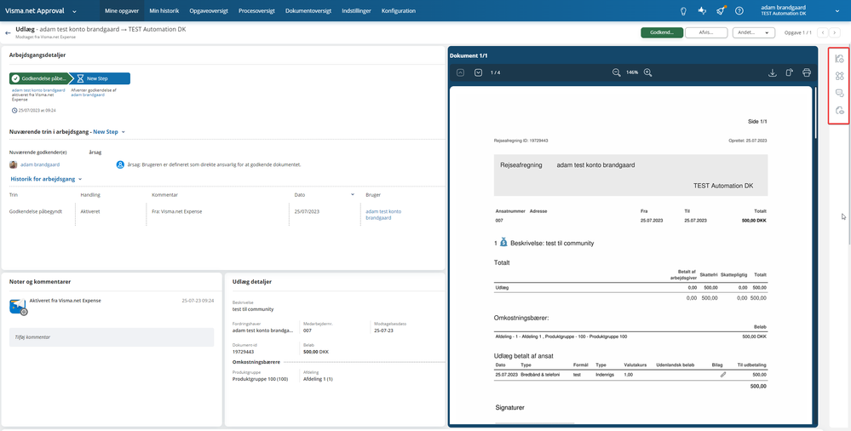The image size is (851, 431).
Task: Go to next page in document viewer
Action: tap(478, 72)
